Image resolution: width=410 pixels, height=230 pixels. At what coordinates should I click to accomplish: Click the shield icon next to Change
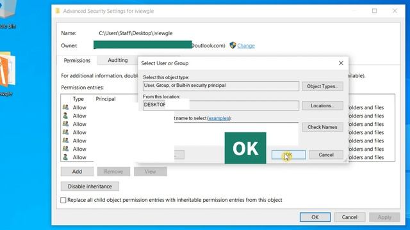pos(233,45)
